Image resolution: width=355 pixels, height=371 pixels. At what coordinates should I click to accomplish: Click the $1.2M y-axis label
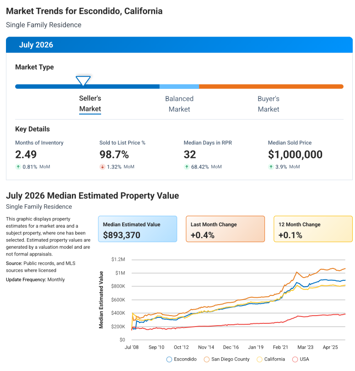click(118, 259)
